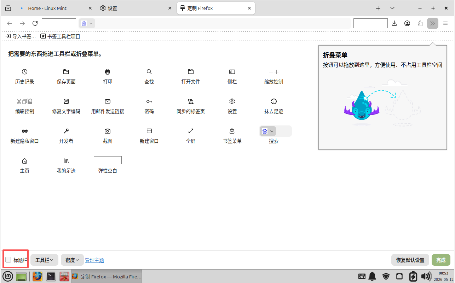Open a new tab with plus button

(378, 8)
